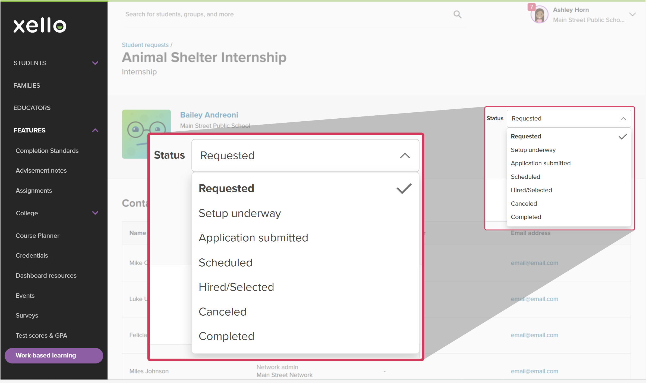Click the Xello logo
The width and height of the screenshot is (646, 383).
pyautogui.click(x=40, y=26)
